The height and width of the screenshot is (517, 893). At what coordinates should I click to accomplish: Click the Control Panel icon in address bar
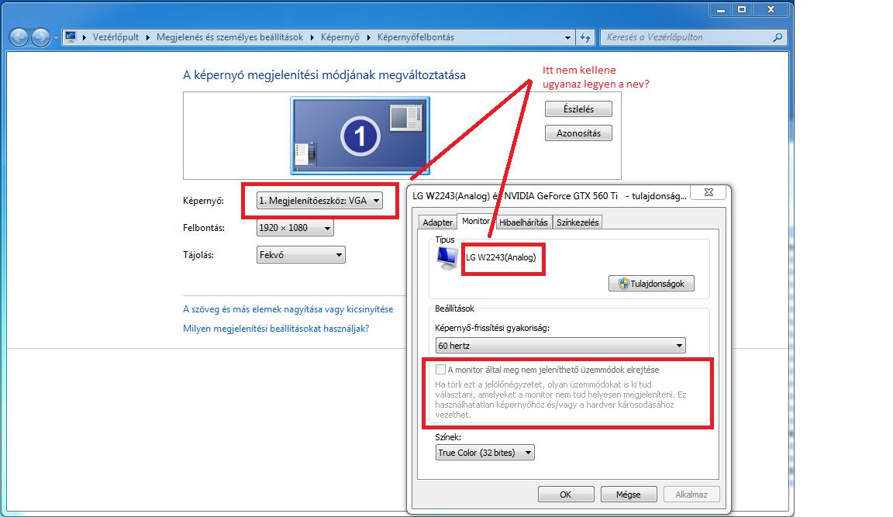coord(71,37)
